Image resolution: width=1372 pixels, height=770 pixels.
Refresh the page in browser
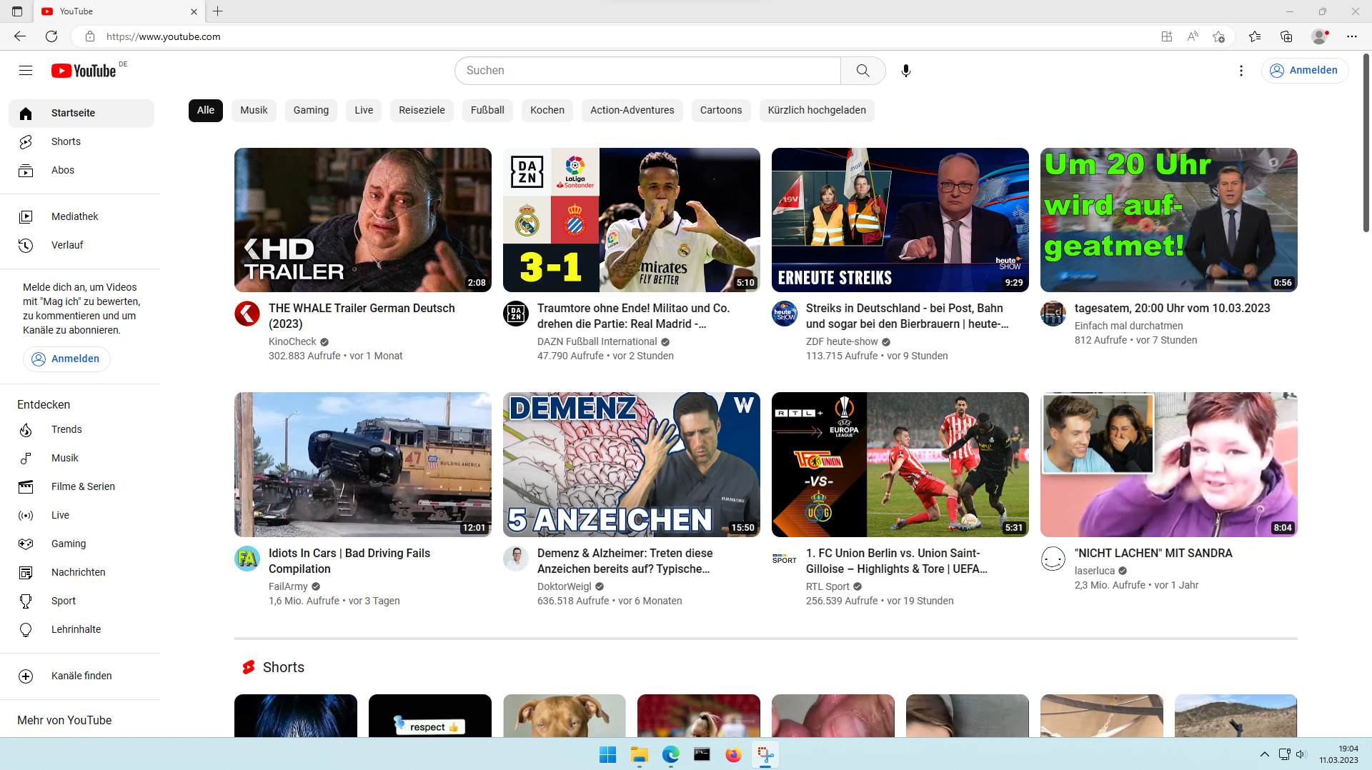tap(51, 36)
